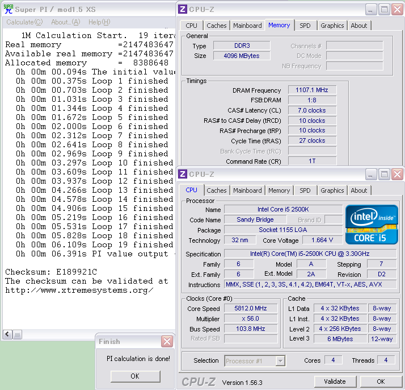Open SPD tab in upper CPU-Z window
The width and height of the screenshot is (405, 390).
tap(305, 26)
